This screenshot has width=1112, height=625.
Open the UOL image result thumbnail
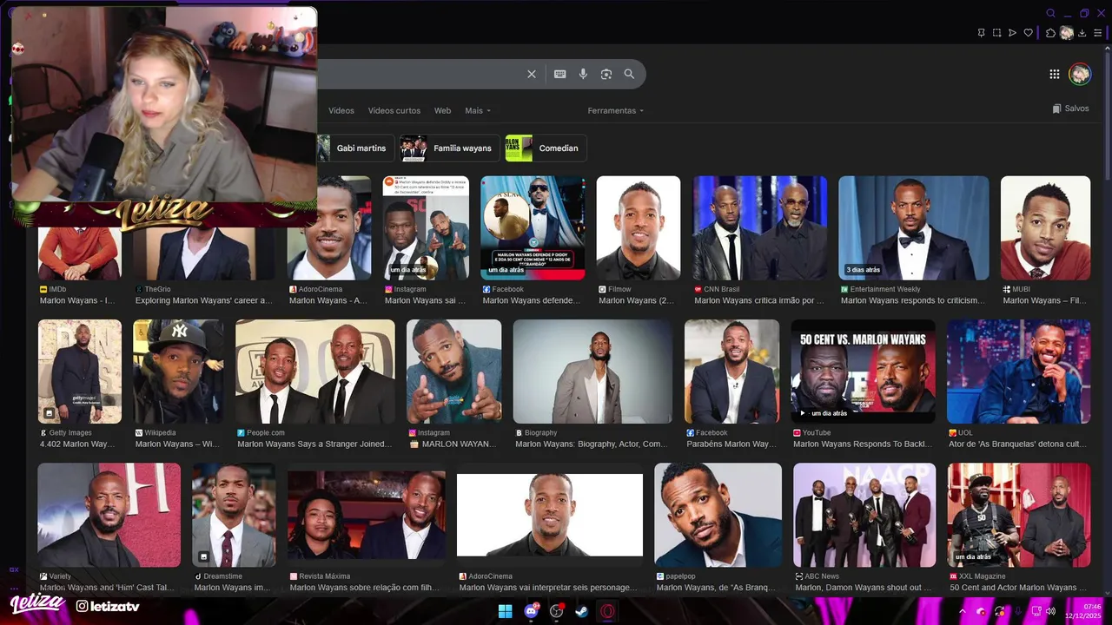point(1018,372)
